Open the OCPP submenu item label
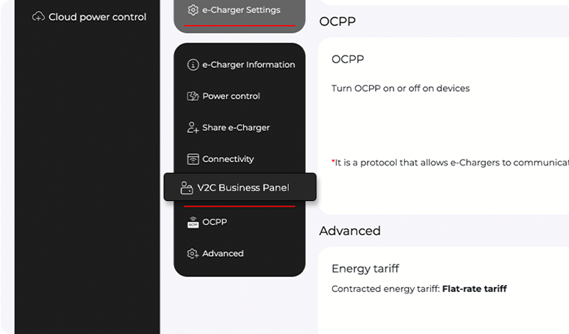This screenshot has height=334, width=569. click(x=214, y=222)
